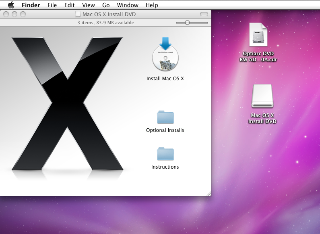
Task: Open the Edit menu
Action: pos(69,5)
